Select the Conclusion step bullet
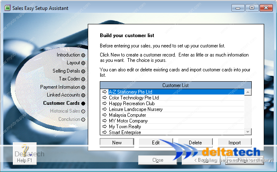 [x=83, y=119]
